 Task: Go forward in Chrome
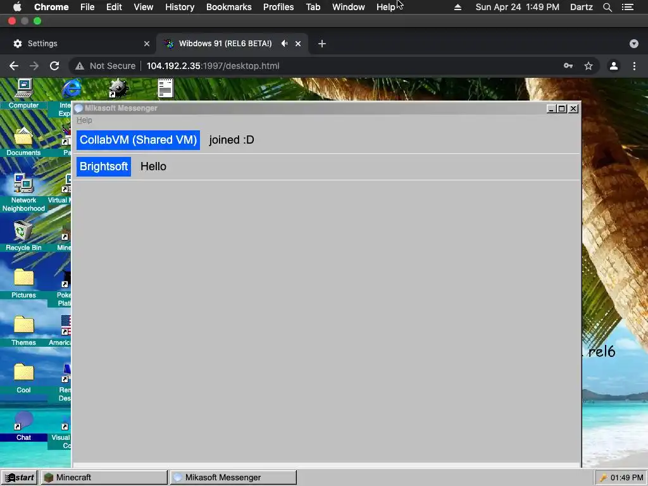(x=34, y=66)
